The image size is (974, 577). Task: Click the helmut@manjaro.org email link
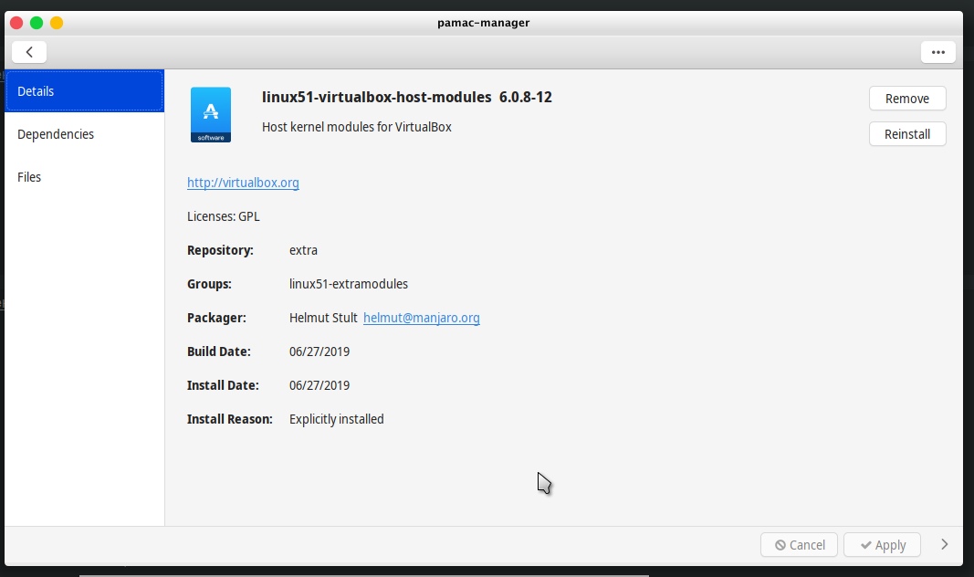pos(421,318)
